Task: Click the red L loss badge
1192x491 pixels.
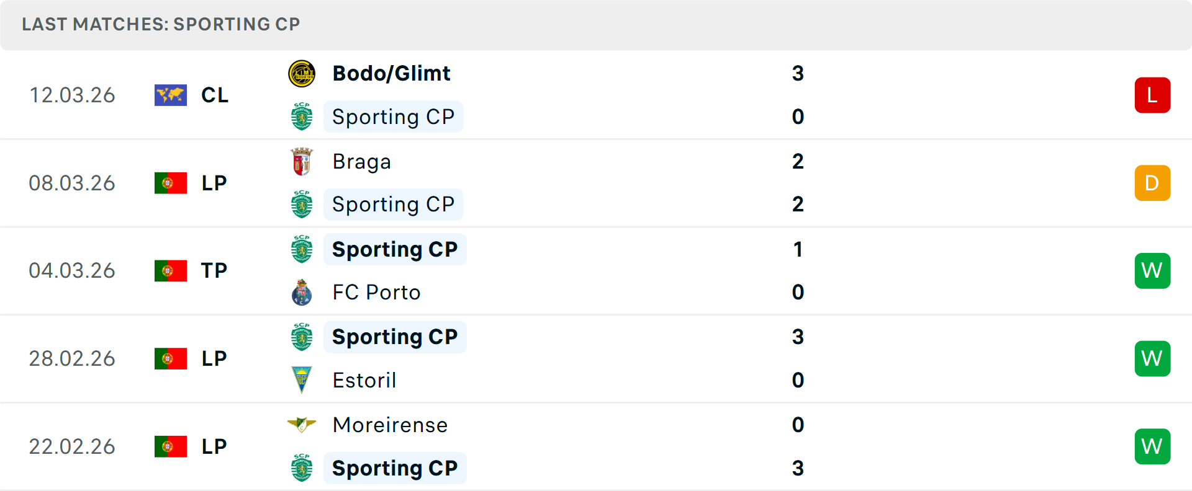Action: pyautogui.click(x=1152, y=95)
